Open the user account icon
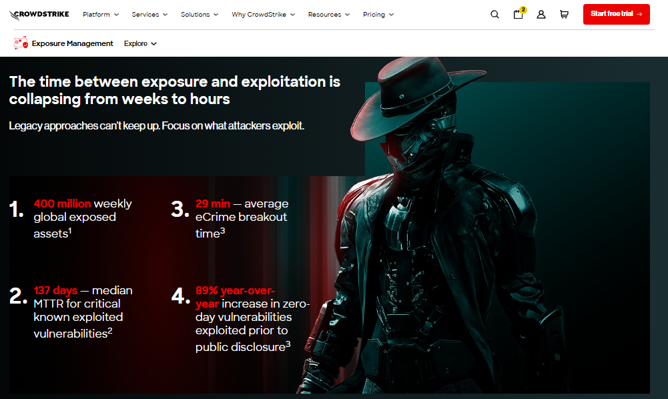Viewport: 668px width, 399px height. pos(541,15)
